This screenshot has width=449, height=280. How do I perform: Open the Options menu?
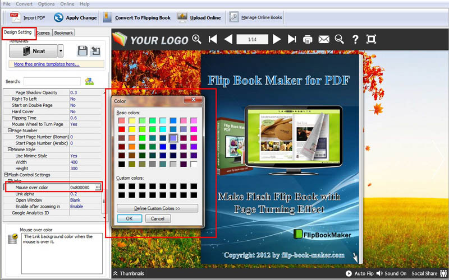[x=46, y=4]
